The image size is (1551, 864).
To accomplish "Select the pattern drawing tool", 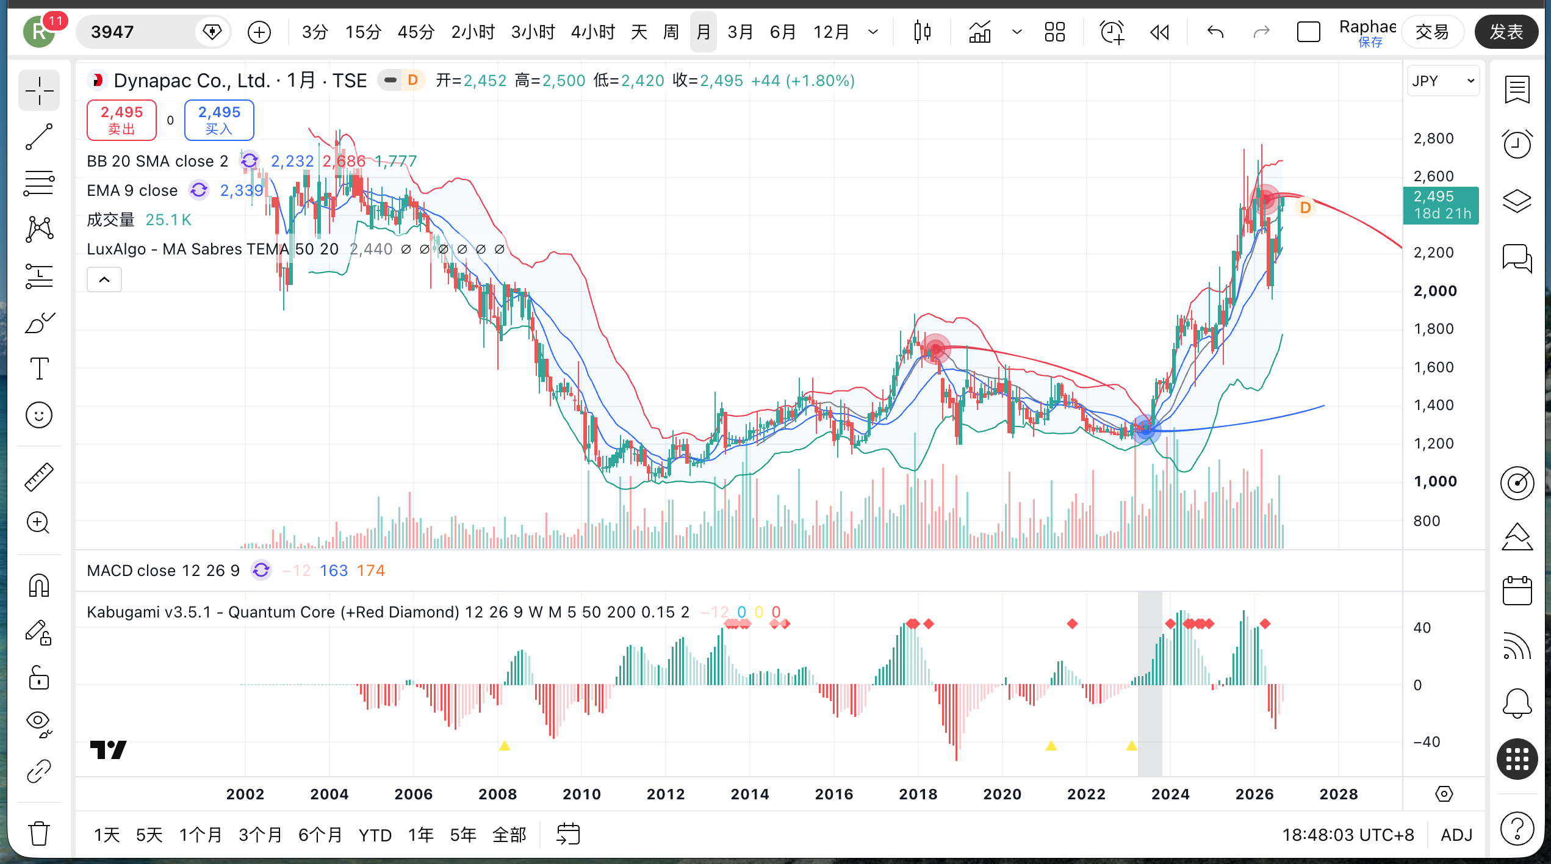I will pyautogui.click(x=39, y=229).
